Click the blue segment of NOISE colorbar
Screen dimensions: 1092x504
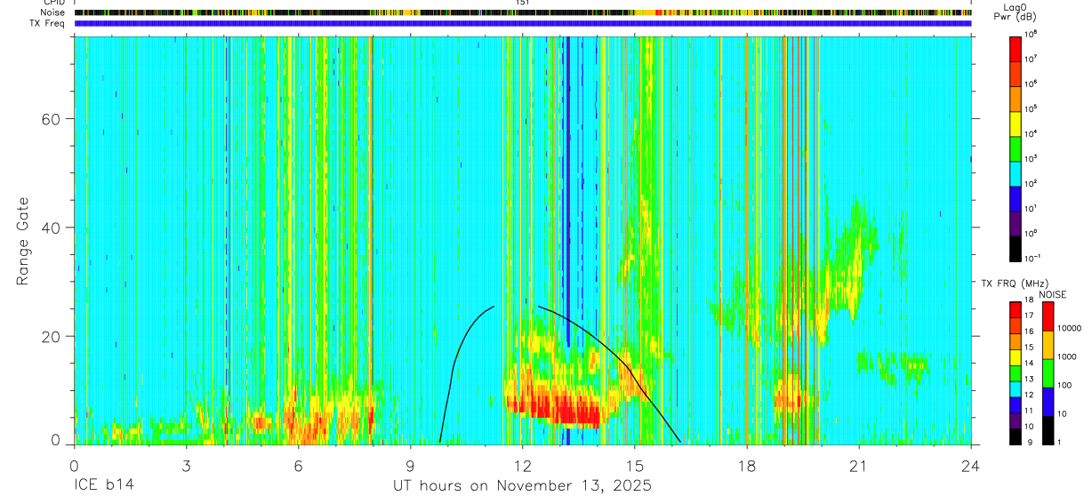tap(1048, 402)
